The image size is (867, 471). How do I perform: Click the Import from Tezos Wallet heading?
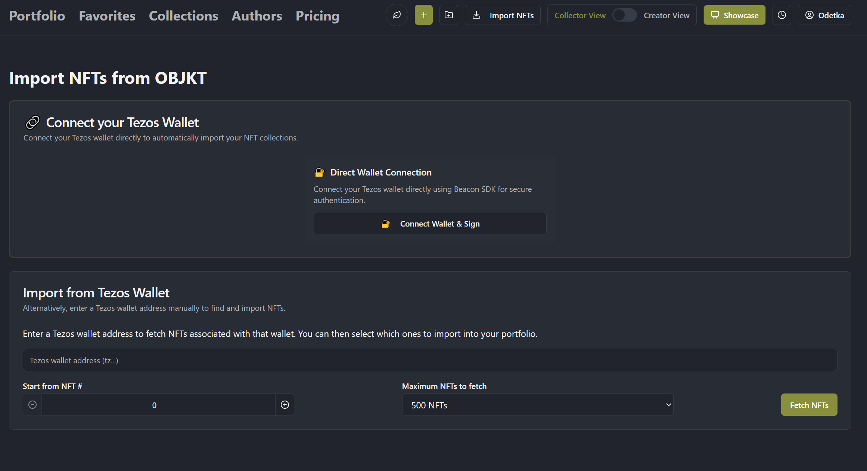click(96, 293)
